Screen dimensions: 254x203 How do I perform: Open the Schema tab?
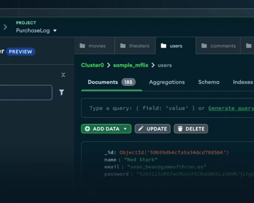[209, 82]
